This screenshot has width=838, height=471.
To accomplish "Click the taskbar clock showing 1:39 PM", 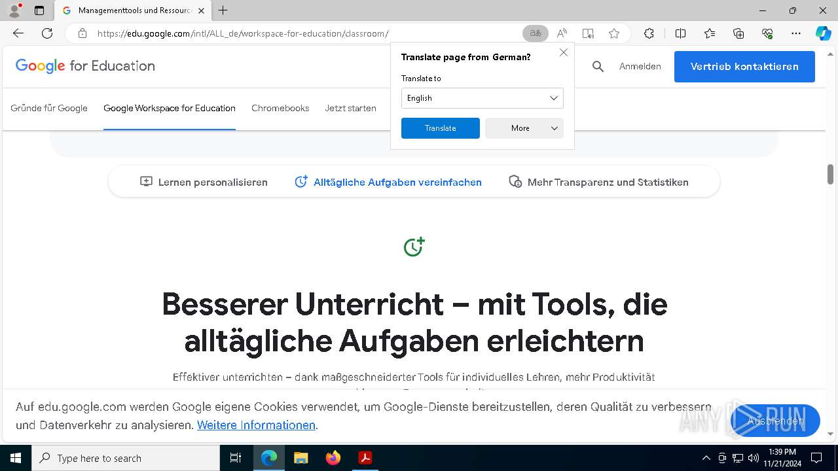I will click(x=782, y=458).
